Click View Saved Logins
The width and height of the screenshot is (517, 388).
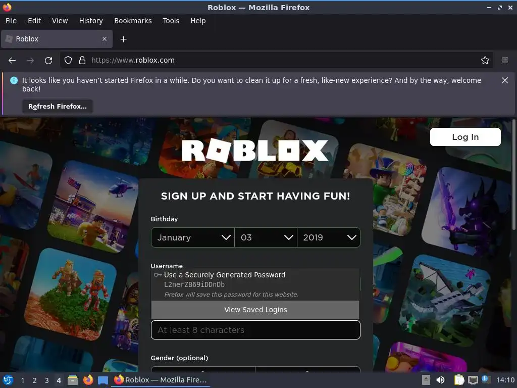(255, 310)
